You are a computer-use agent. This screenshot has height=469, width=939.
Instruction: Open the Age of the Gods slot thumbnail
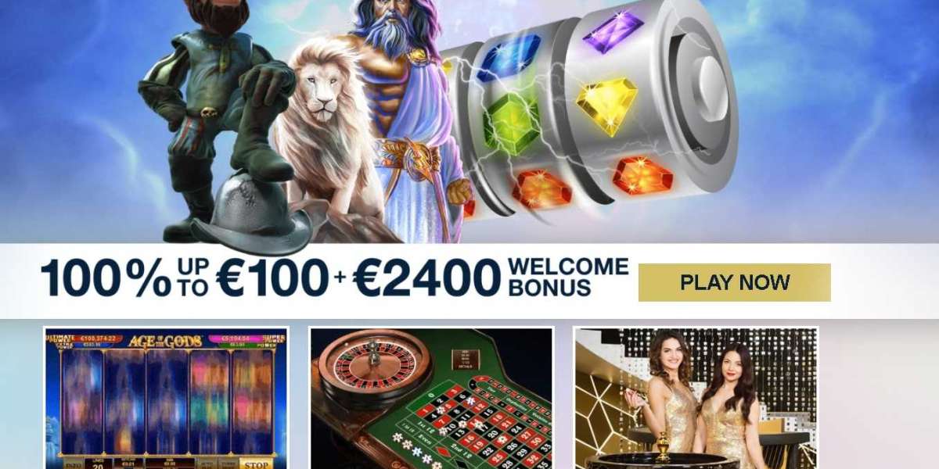coord(166,398)
